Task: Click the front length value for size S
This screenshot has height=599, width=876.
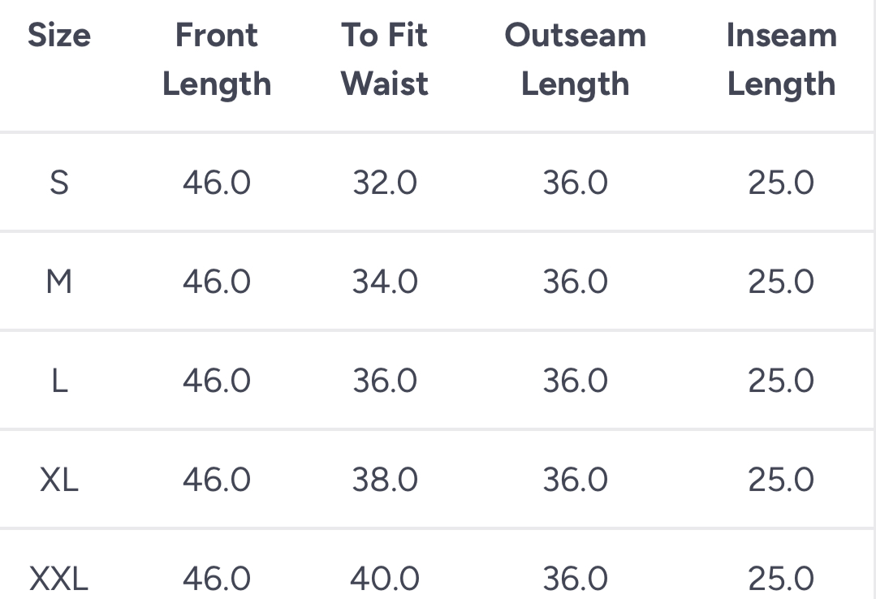Action: [217, 183]
